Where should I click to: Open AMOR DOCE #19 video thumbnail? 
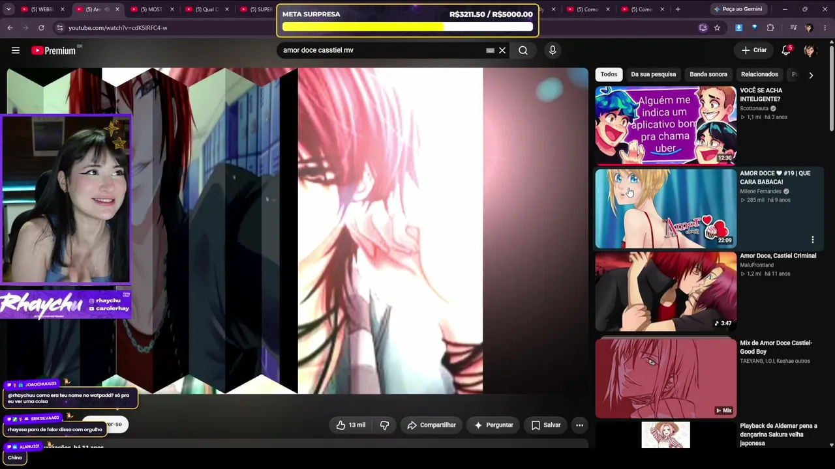(665, 208)
